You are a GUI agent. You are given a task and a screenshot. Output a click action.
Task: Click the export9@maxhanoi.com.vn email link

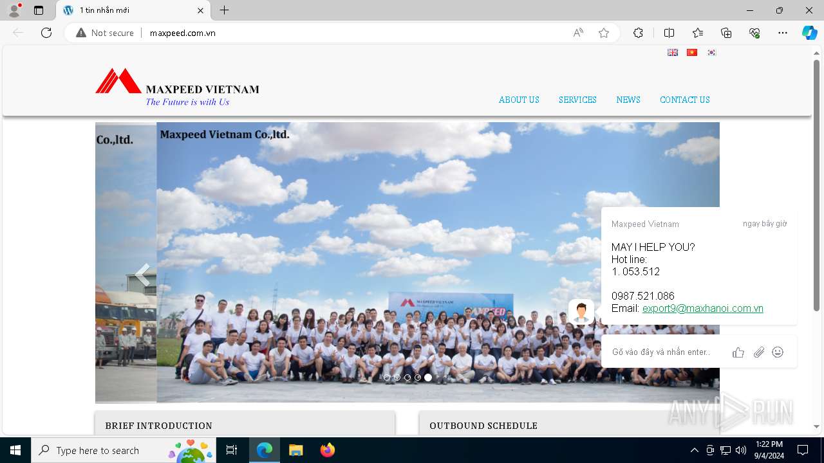(703, 309)
